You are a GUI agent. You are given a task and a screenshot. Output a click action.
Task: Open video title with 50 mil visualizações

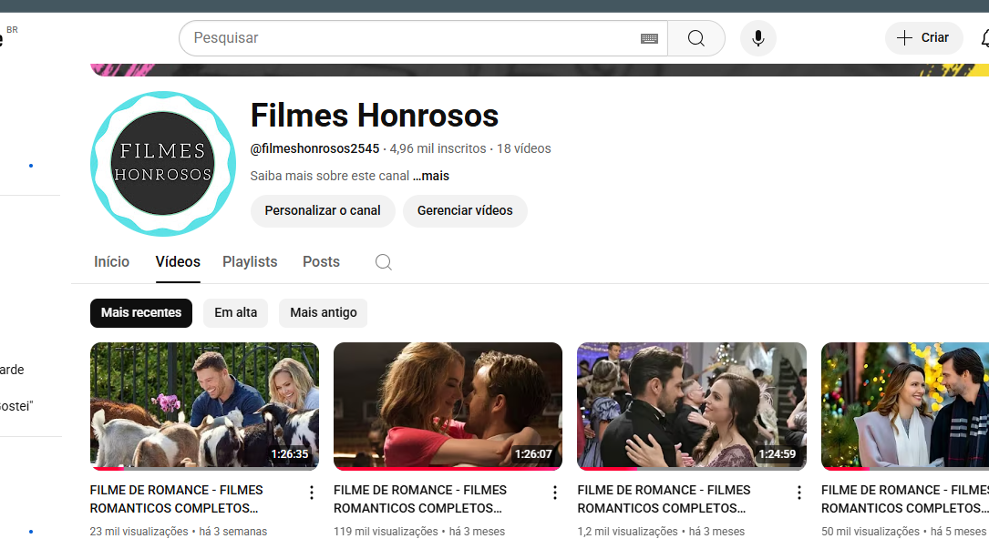pyautogui.click(x=905, y=499)
